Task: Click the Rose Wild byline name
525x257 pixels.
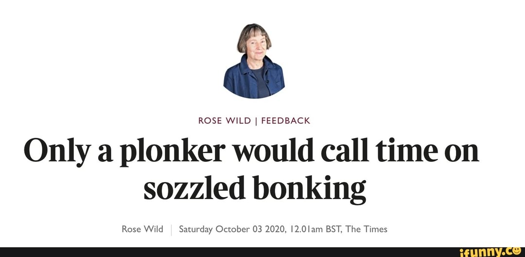Action: coord(142,229)
